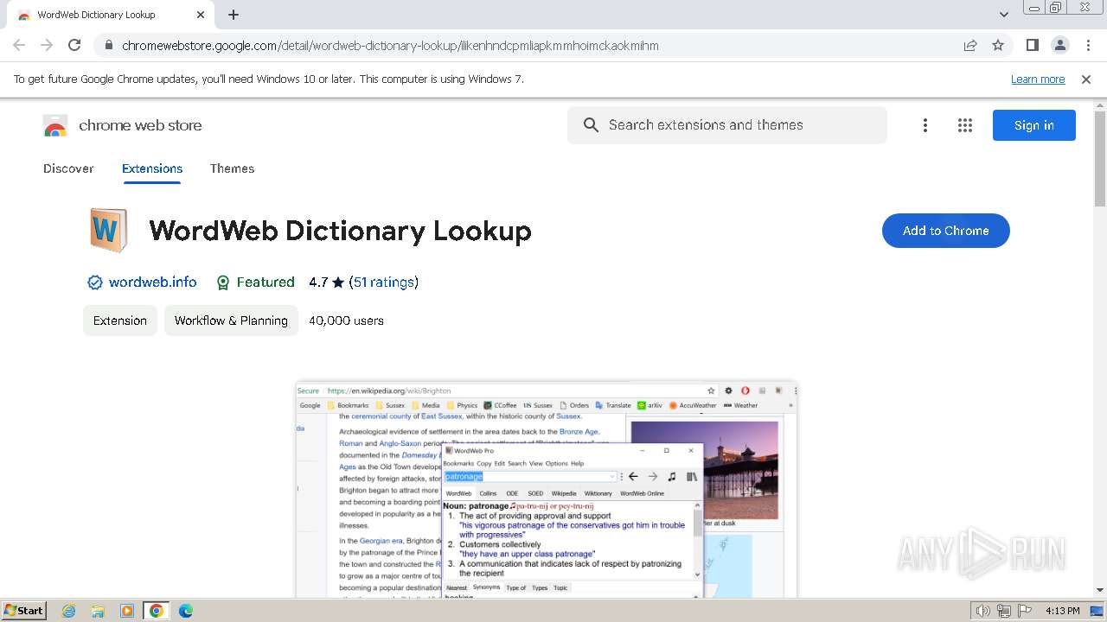1107x622 pixels.
Task: Select the Extensions tab
Action: coord(152,168)
